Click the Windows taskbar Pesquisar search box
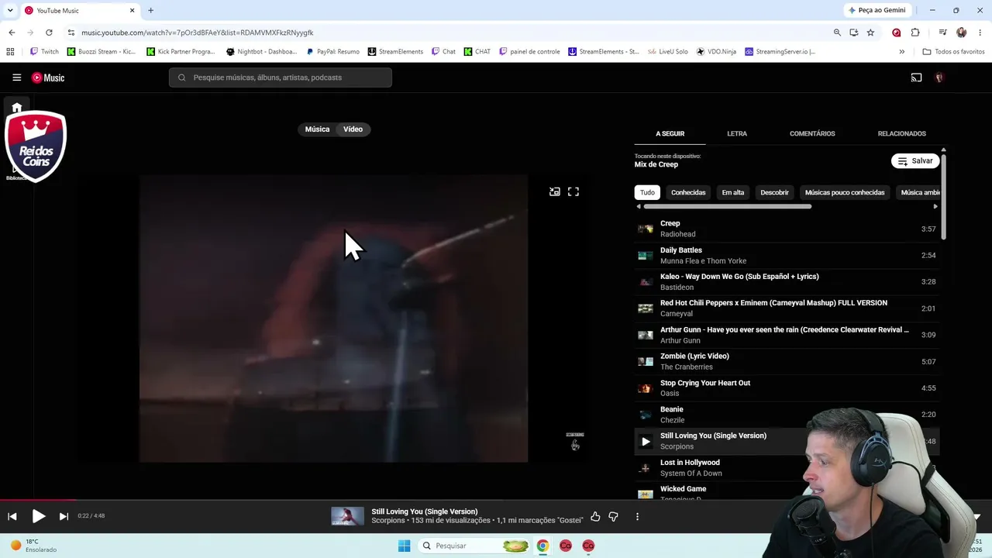The height and width of the screenshot is (558, 992). [474, 546]
